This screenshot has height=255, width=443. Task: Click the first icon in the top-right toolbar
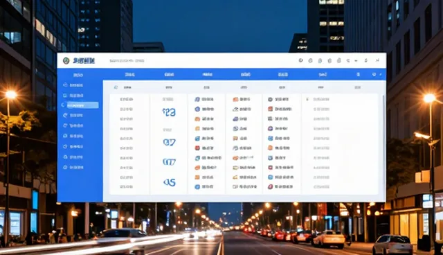[x=301, y=60]
